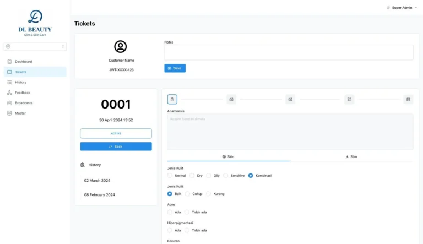Switch to the Slim tab
The image size is (423, 244).
coord(351,156)
